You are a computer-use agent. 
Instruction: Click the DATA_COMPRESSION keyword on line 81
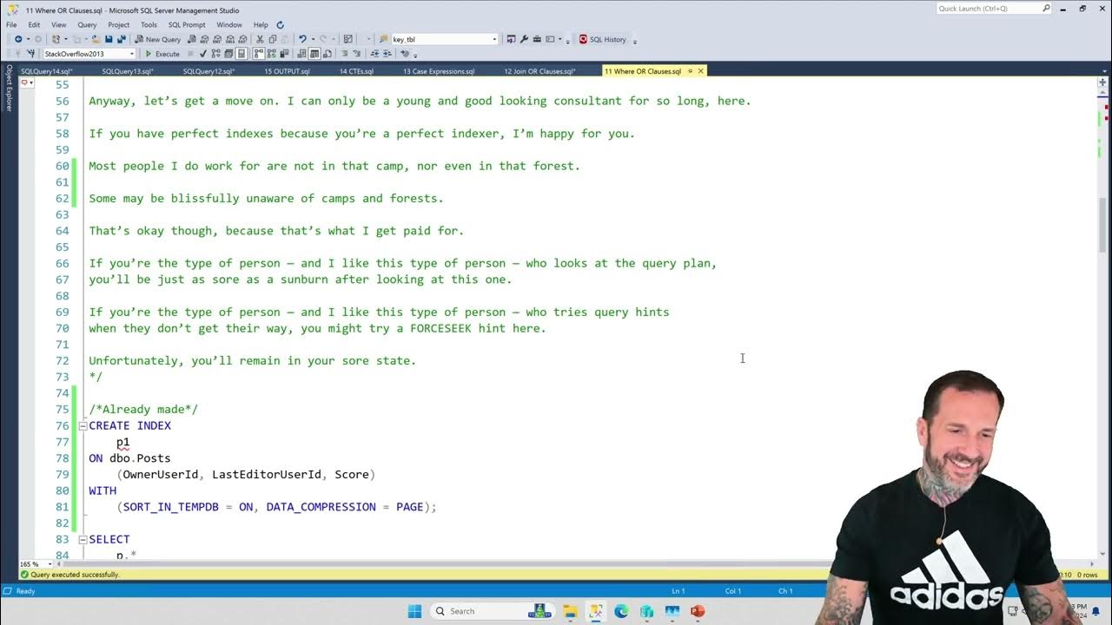[321, 507]
